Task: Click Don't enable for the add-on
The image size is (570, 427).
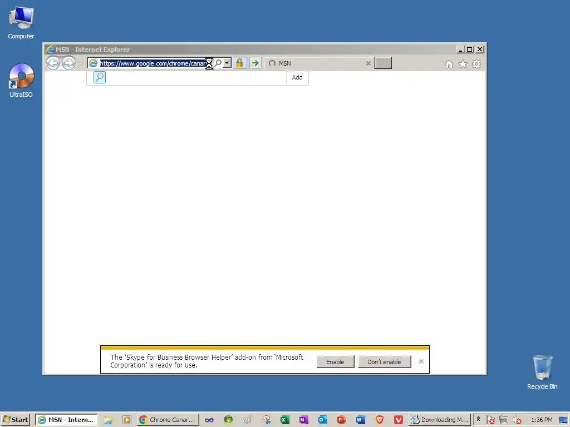Action: (x=384, y=361)
